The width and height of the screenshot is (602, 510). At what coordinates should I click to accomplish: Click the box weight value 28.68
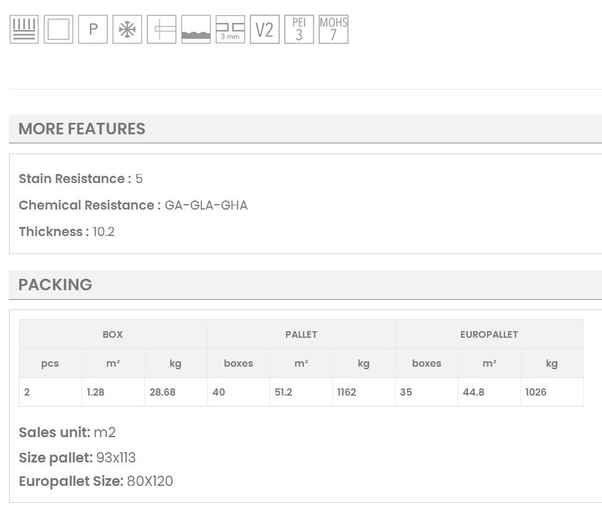[x=163, y=392]
